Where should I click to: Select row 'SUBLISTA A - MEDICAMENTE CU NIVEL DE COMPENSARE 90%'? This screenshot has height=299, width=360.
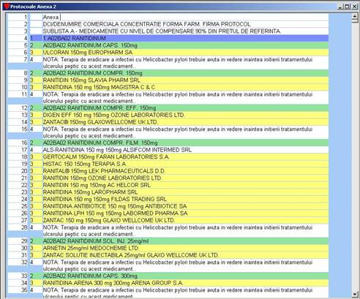click(185, 31)
